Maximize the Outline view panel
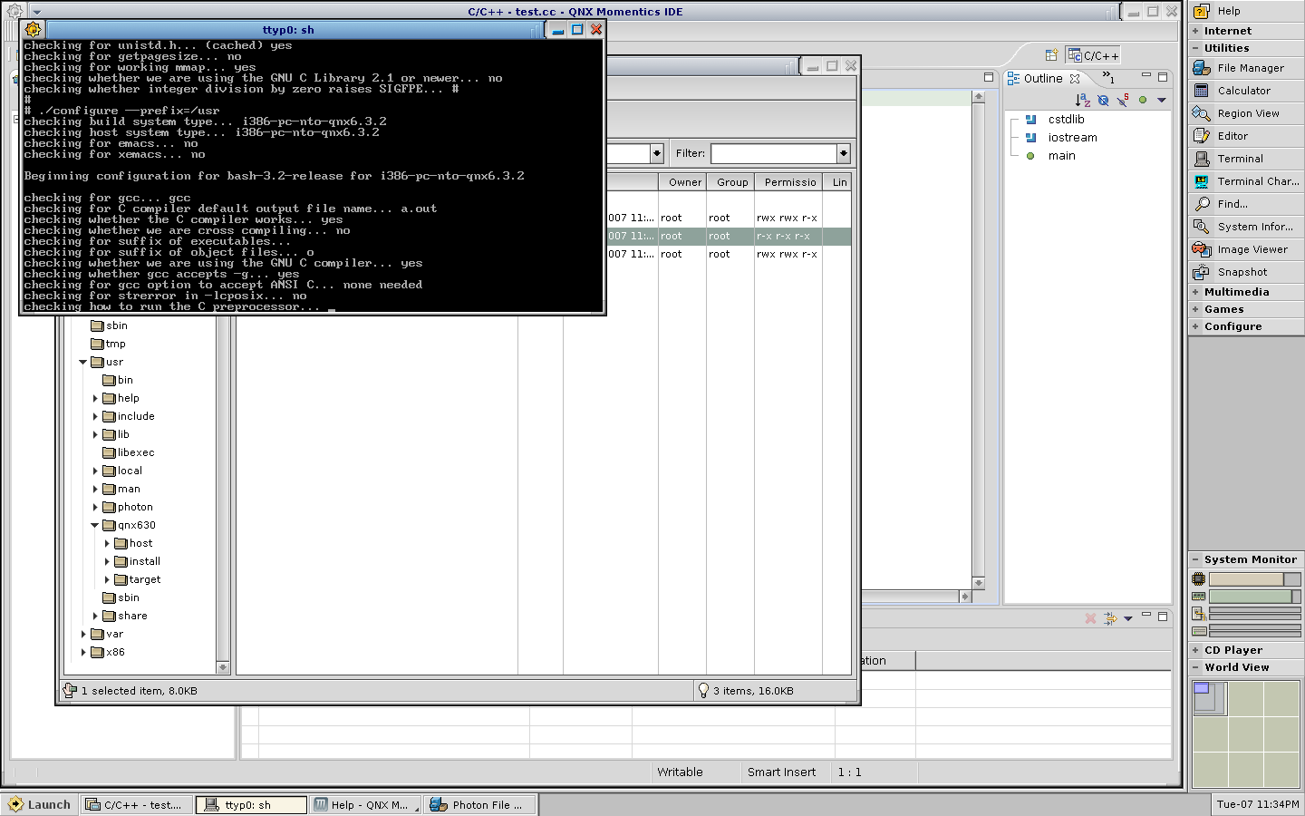 point(1163,77)
